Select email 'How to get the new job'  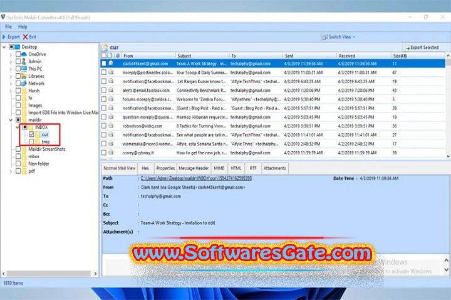[273, 152]
